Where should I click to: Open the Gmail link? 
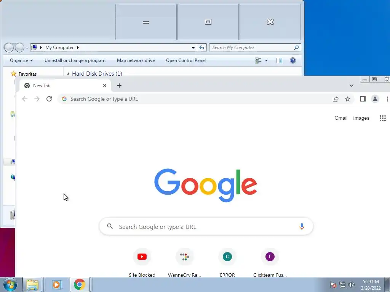pyautogui.click(x=341, y=118)
